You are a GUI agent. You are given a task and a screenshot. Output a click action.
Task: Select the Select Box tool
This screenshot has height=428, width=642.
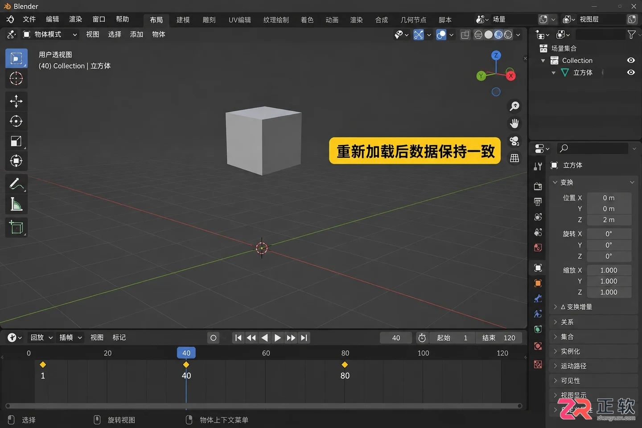(16, 58)
